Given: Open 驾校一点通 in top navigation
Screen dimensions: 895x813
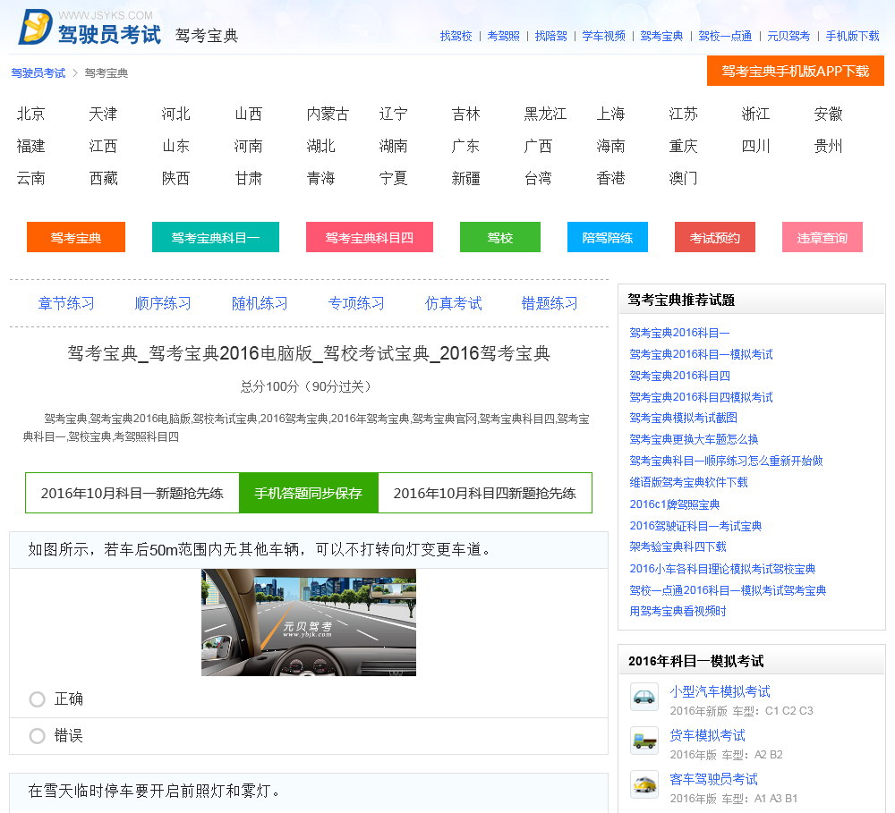Looking at the screenshot, I should pos(725,36).
